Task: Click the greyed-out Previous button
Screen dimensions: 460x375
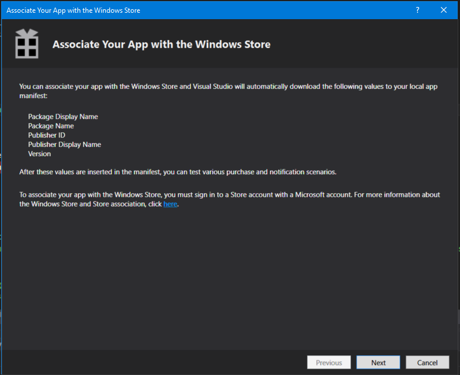Action: coord(329,363)
